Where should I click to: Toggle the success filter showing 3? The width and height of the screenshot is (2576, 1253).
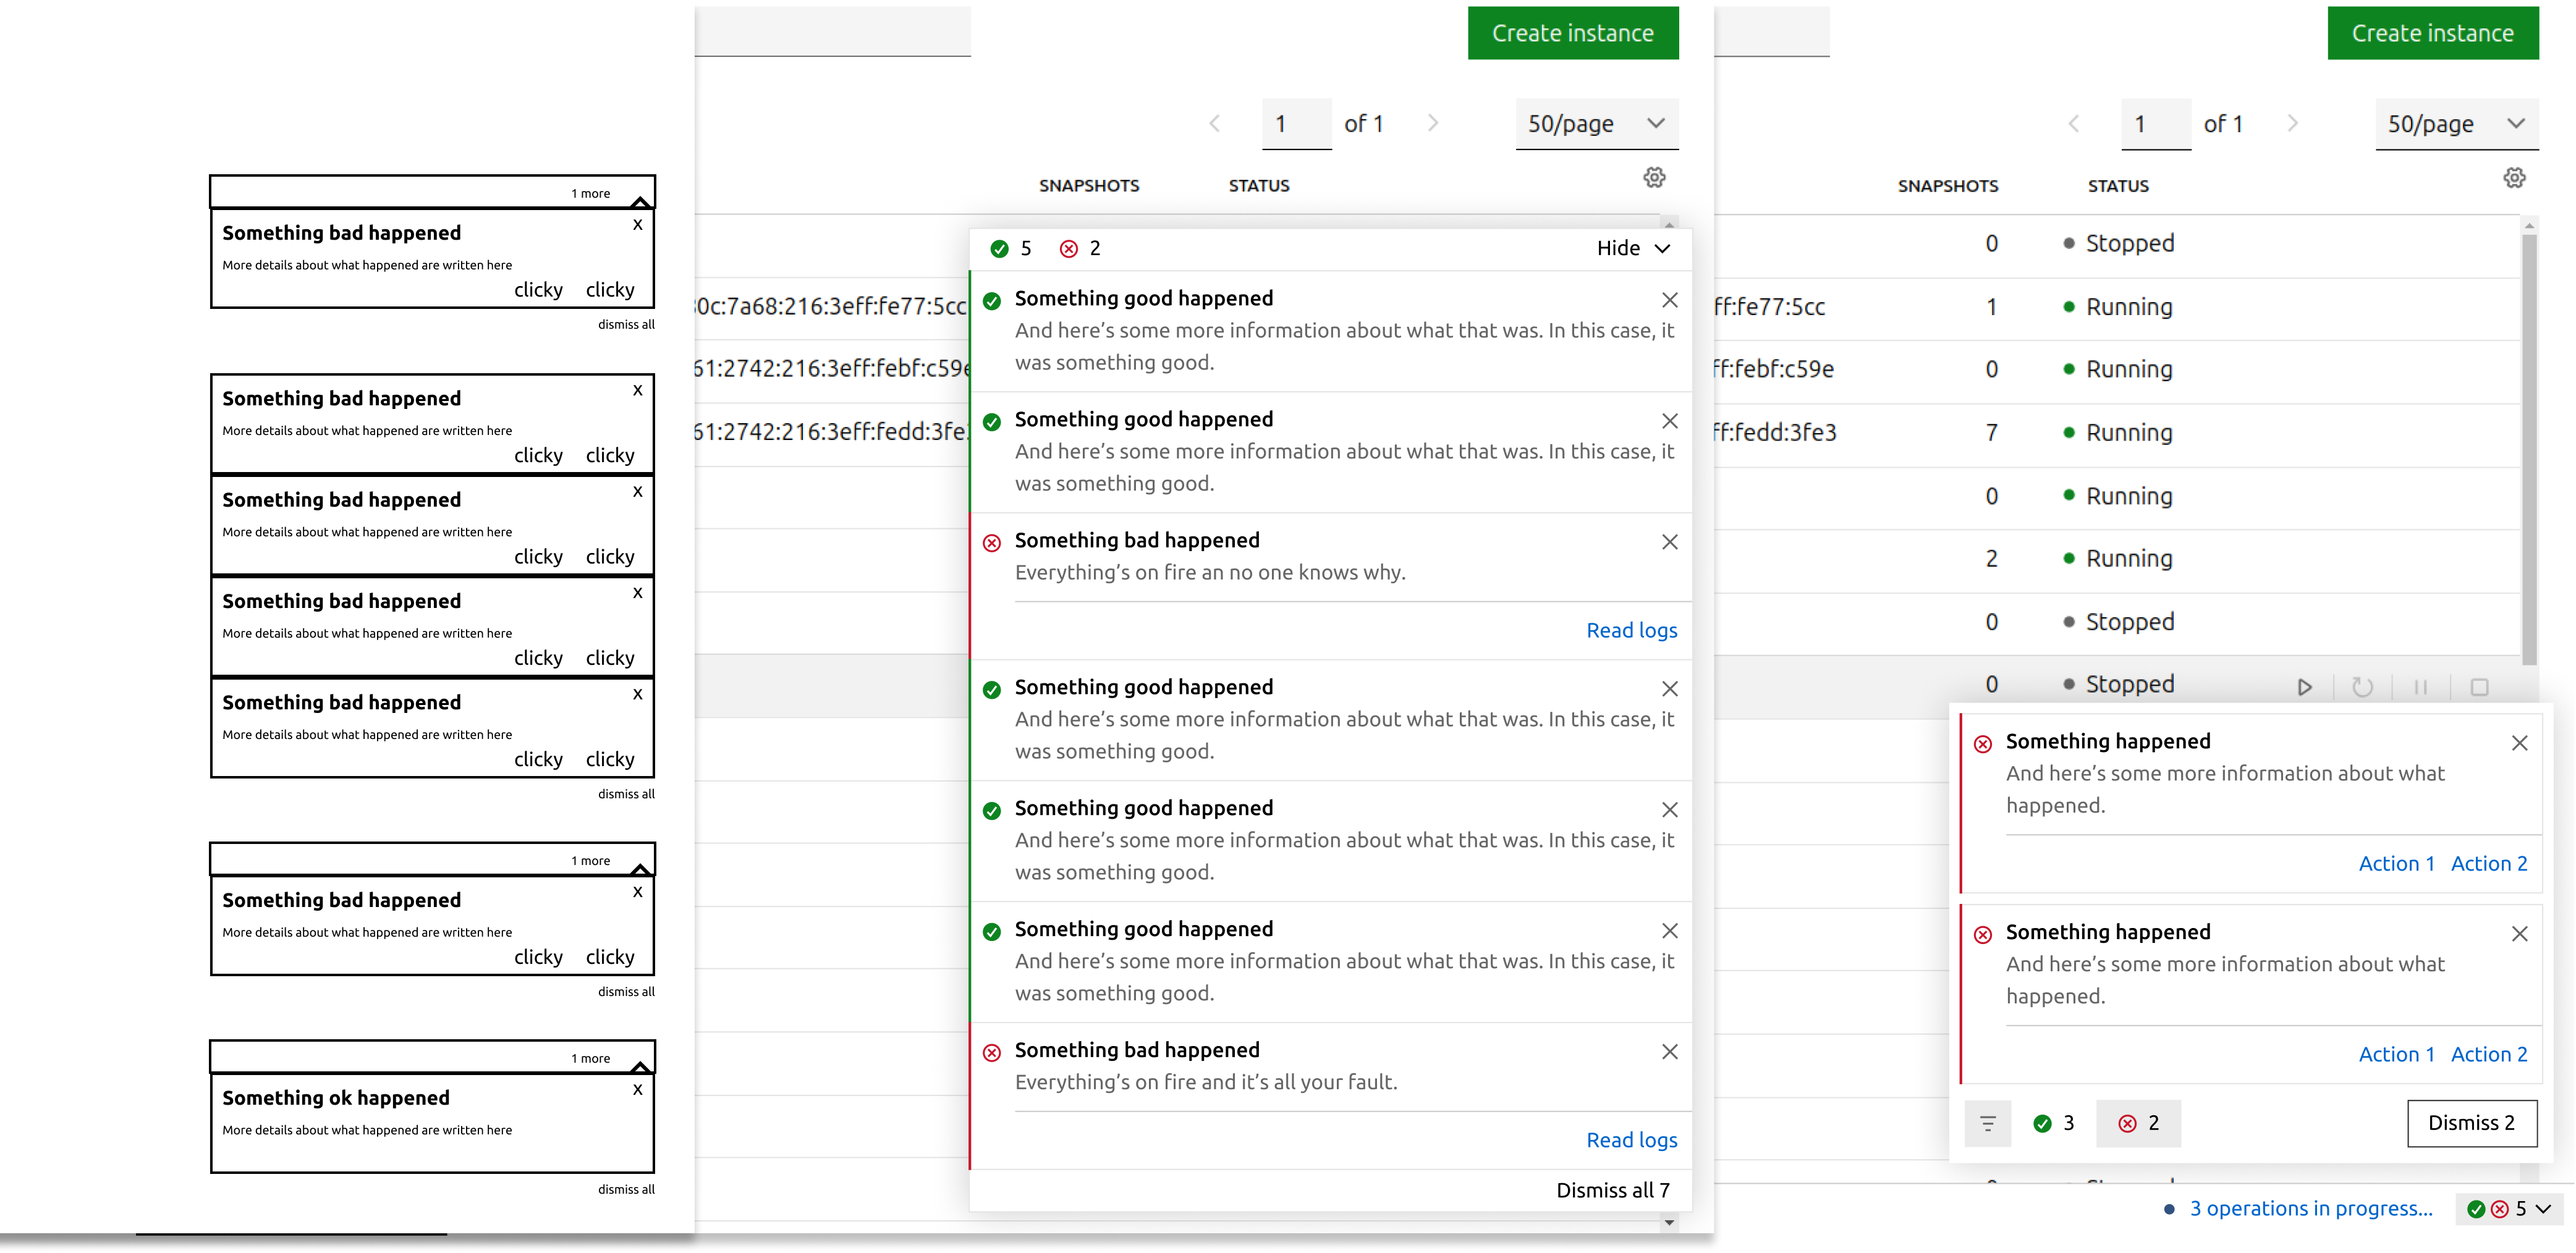2053,1123
